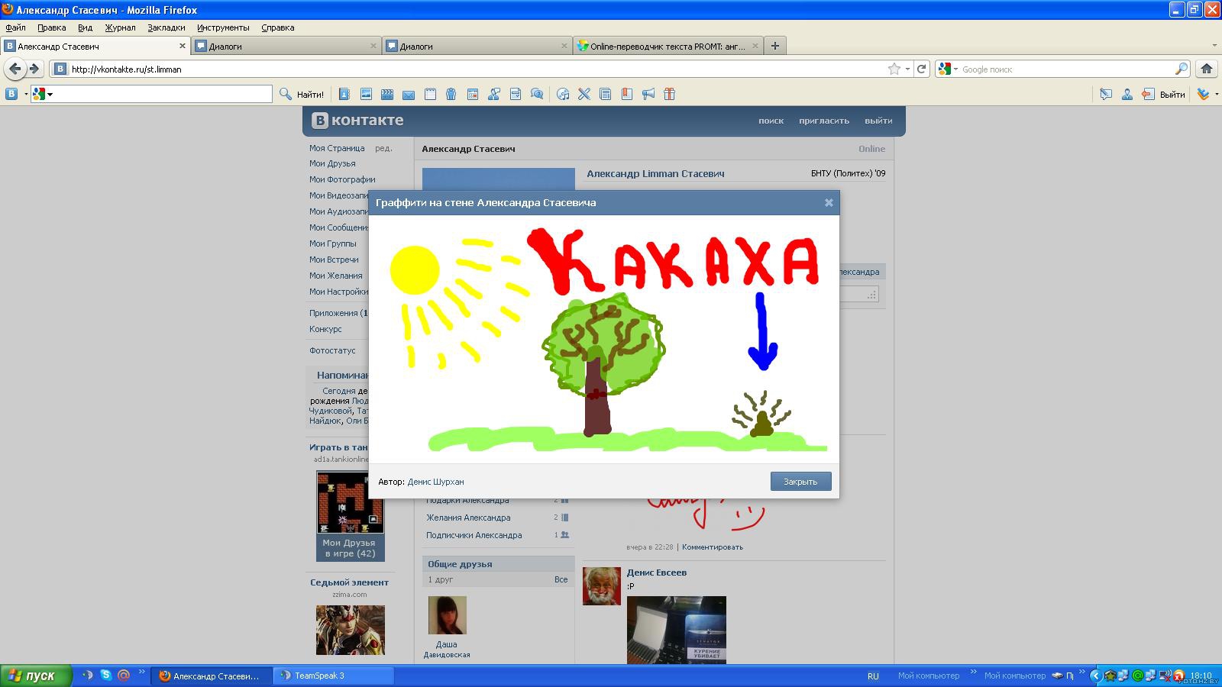1222x687 pixels.
Task: Open the Файл menu
Action: click(15, 27)
